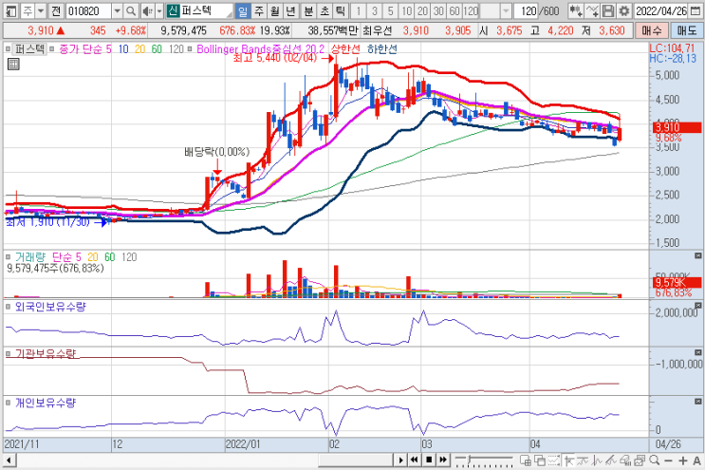
Task: Click the vertical line-chart tool icon
Action: coord(597,461)
